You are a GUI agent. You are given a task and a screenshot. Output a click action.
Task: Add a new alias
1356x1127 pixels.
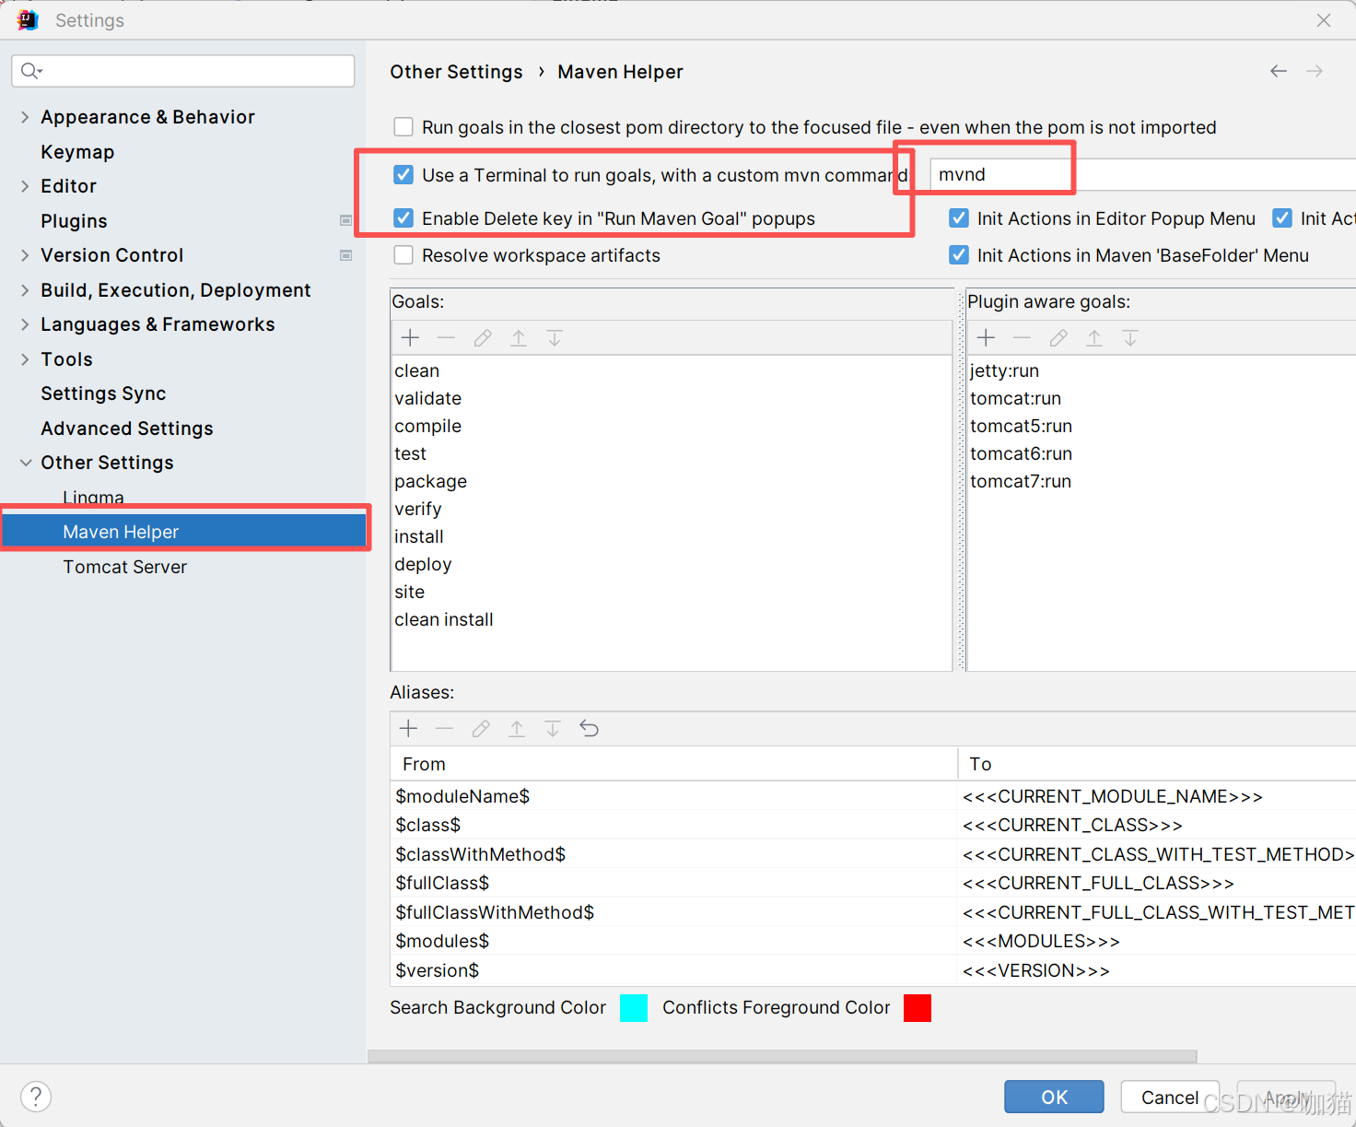409,729
